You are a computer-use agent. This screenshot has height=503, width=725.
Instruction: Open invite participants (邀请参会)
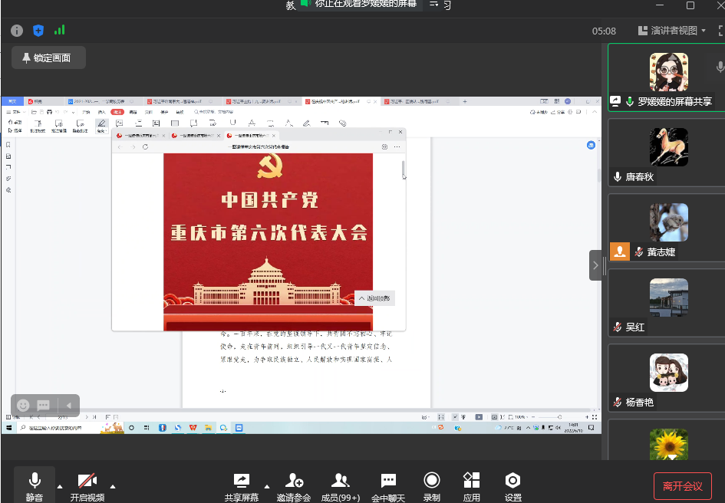point(294,485)
